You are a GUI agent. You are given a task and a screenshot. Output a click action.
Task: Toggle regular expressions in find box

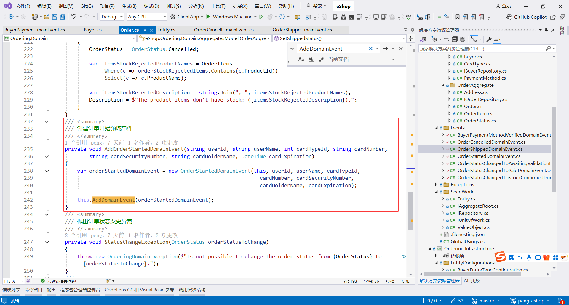click(321, 59)
